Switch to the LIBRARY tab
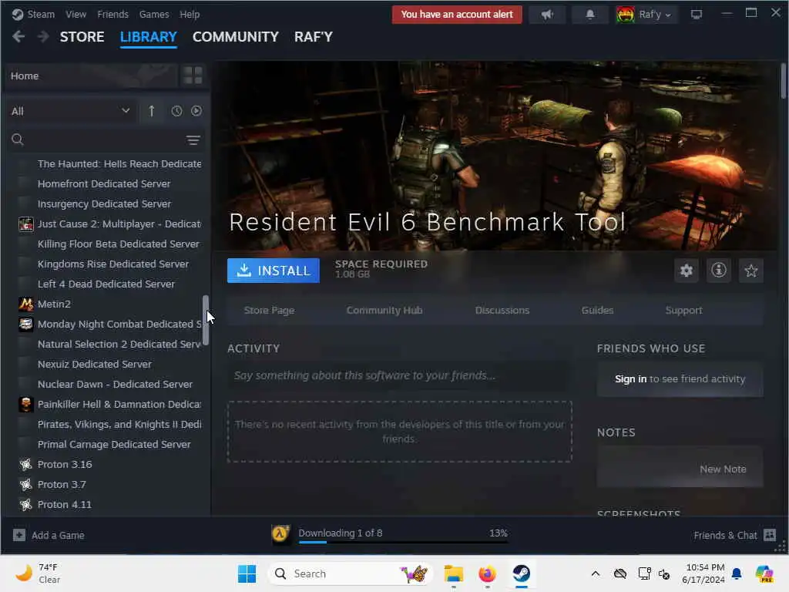This screenshot has width=789, height=592. pos(149,37)
